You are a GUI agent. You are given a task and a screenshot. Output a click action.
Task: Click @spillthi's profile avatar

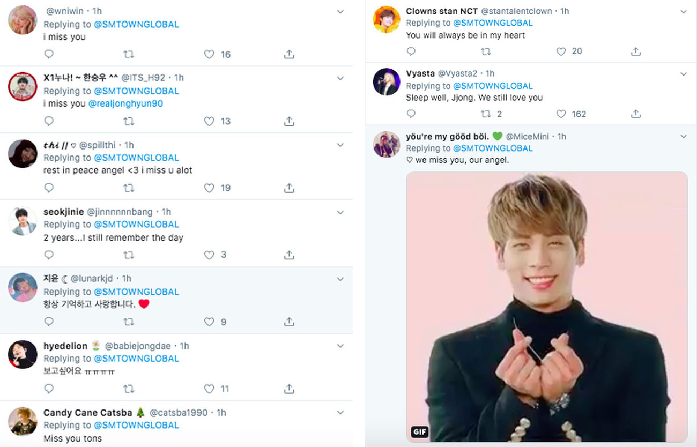(23, 154)
